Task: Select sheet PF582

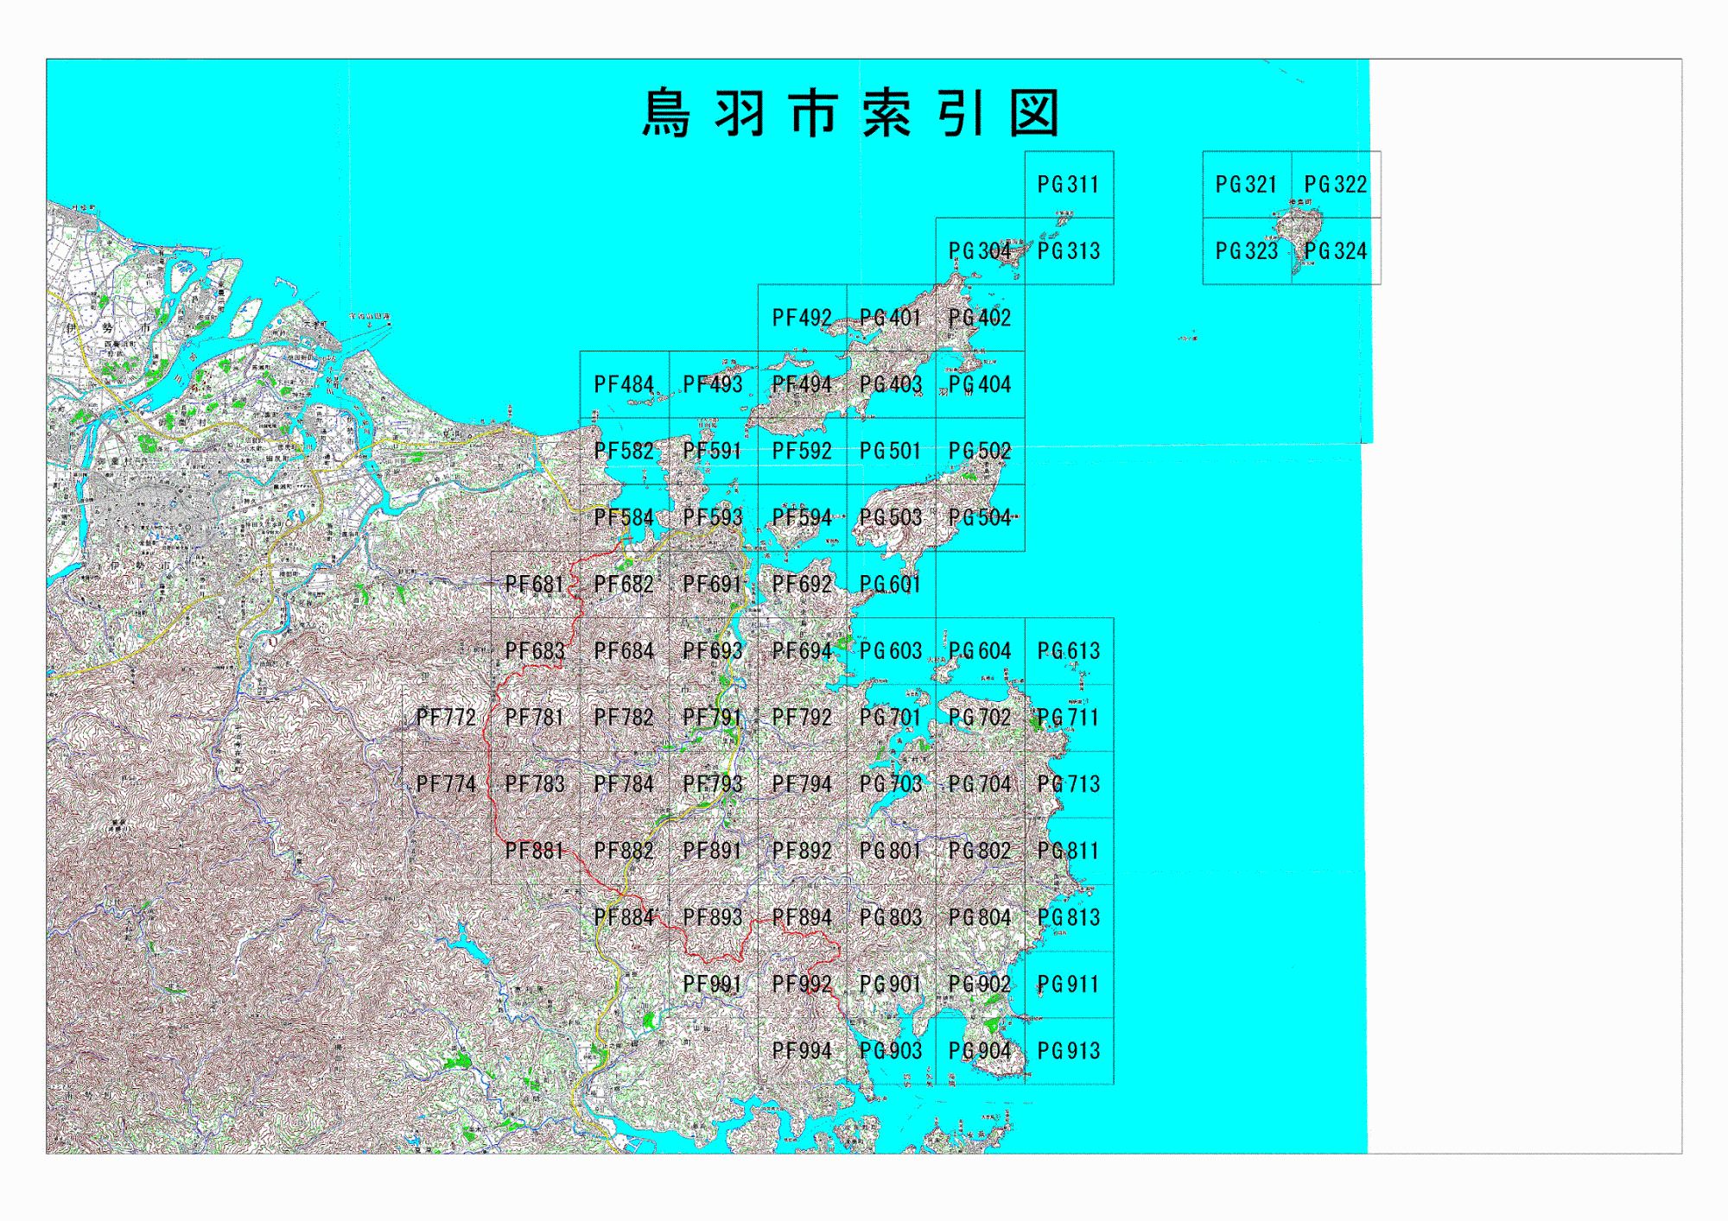Action: coord(624,451)
